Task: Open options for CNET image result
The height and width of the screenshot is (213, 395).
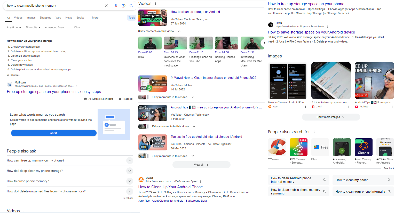Action: [349, 107]
